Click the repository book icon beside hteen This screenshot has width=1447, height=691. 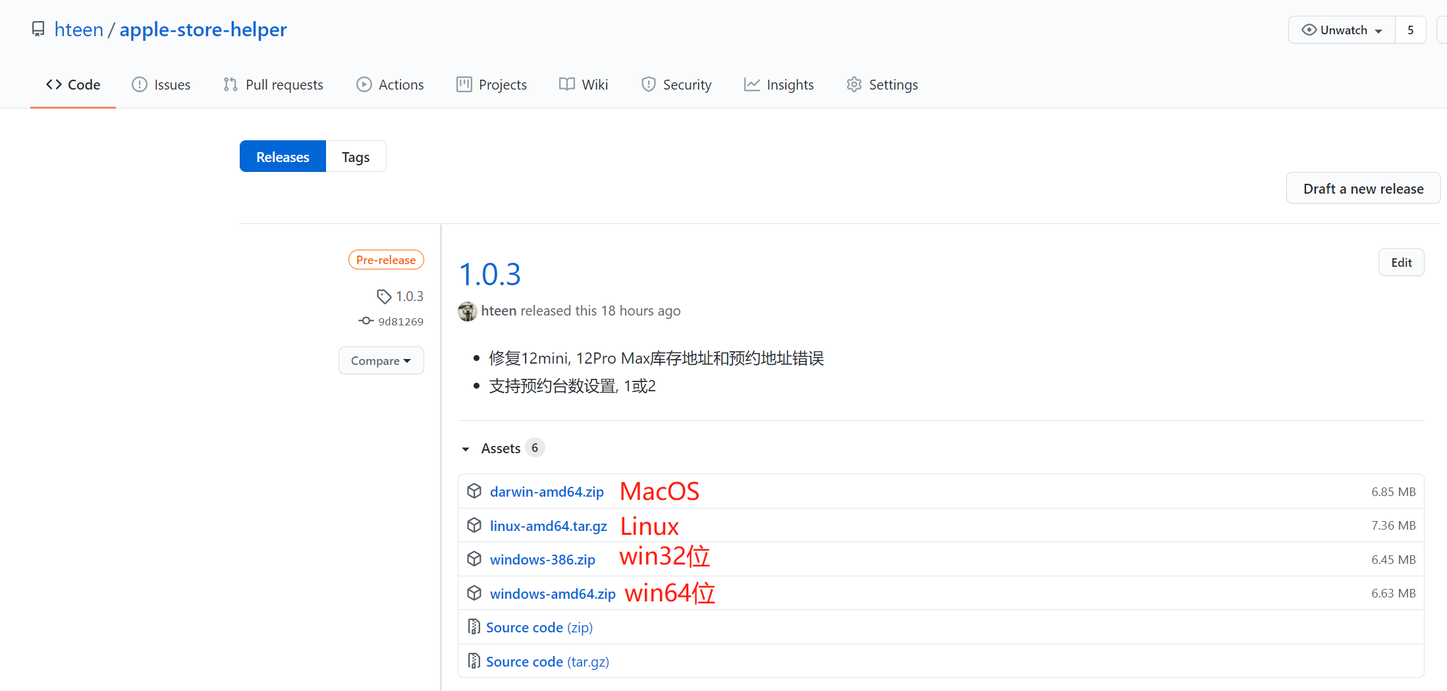[38, 30]
